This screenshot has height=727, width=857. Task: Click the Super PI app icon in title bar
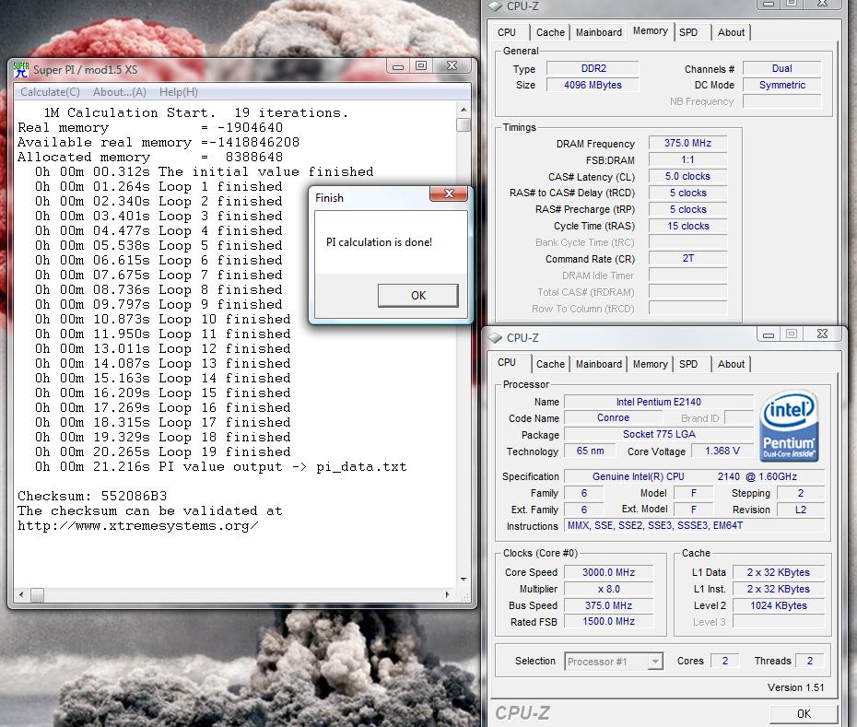pyautogui.click(x=21, y=69)
